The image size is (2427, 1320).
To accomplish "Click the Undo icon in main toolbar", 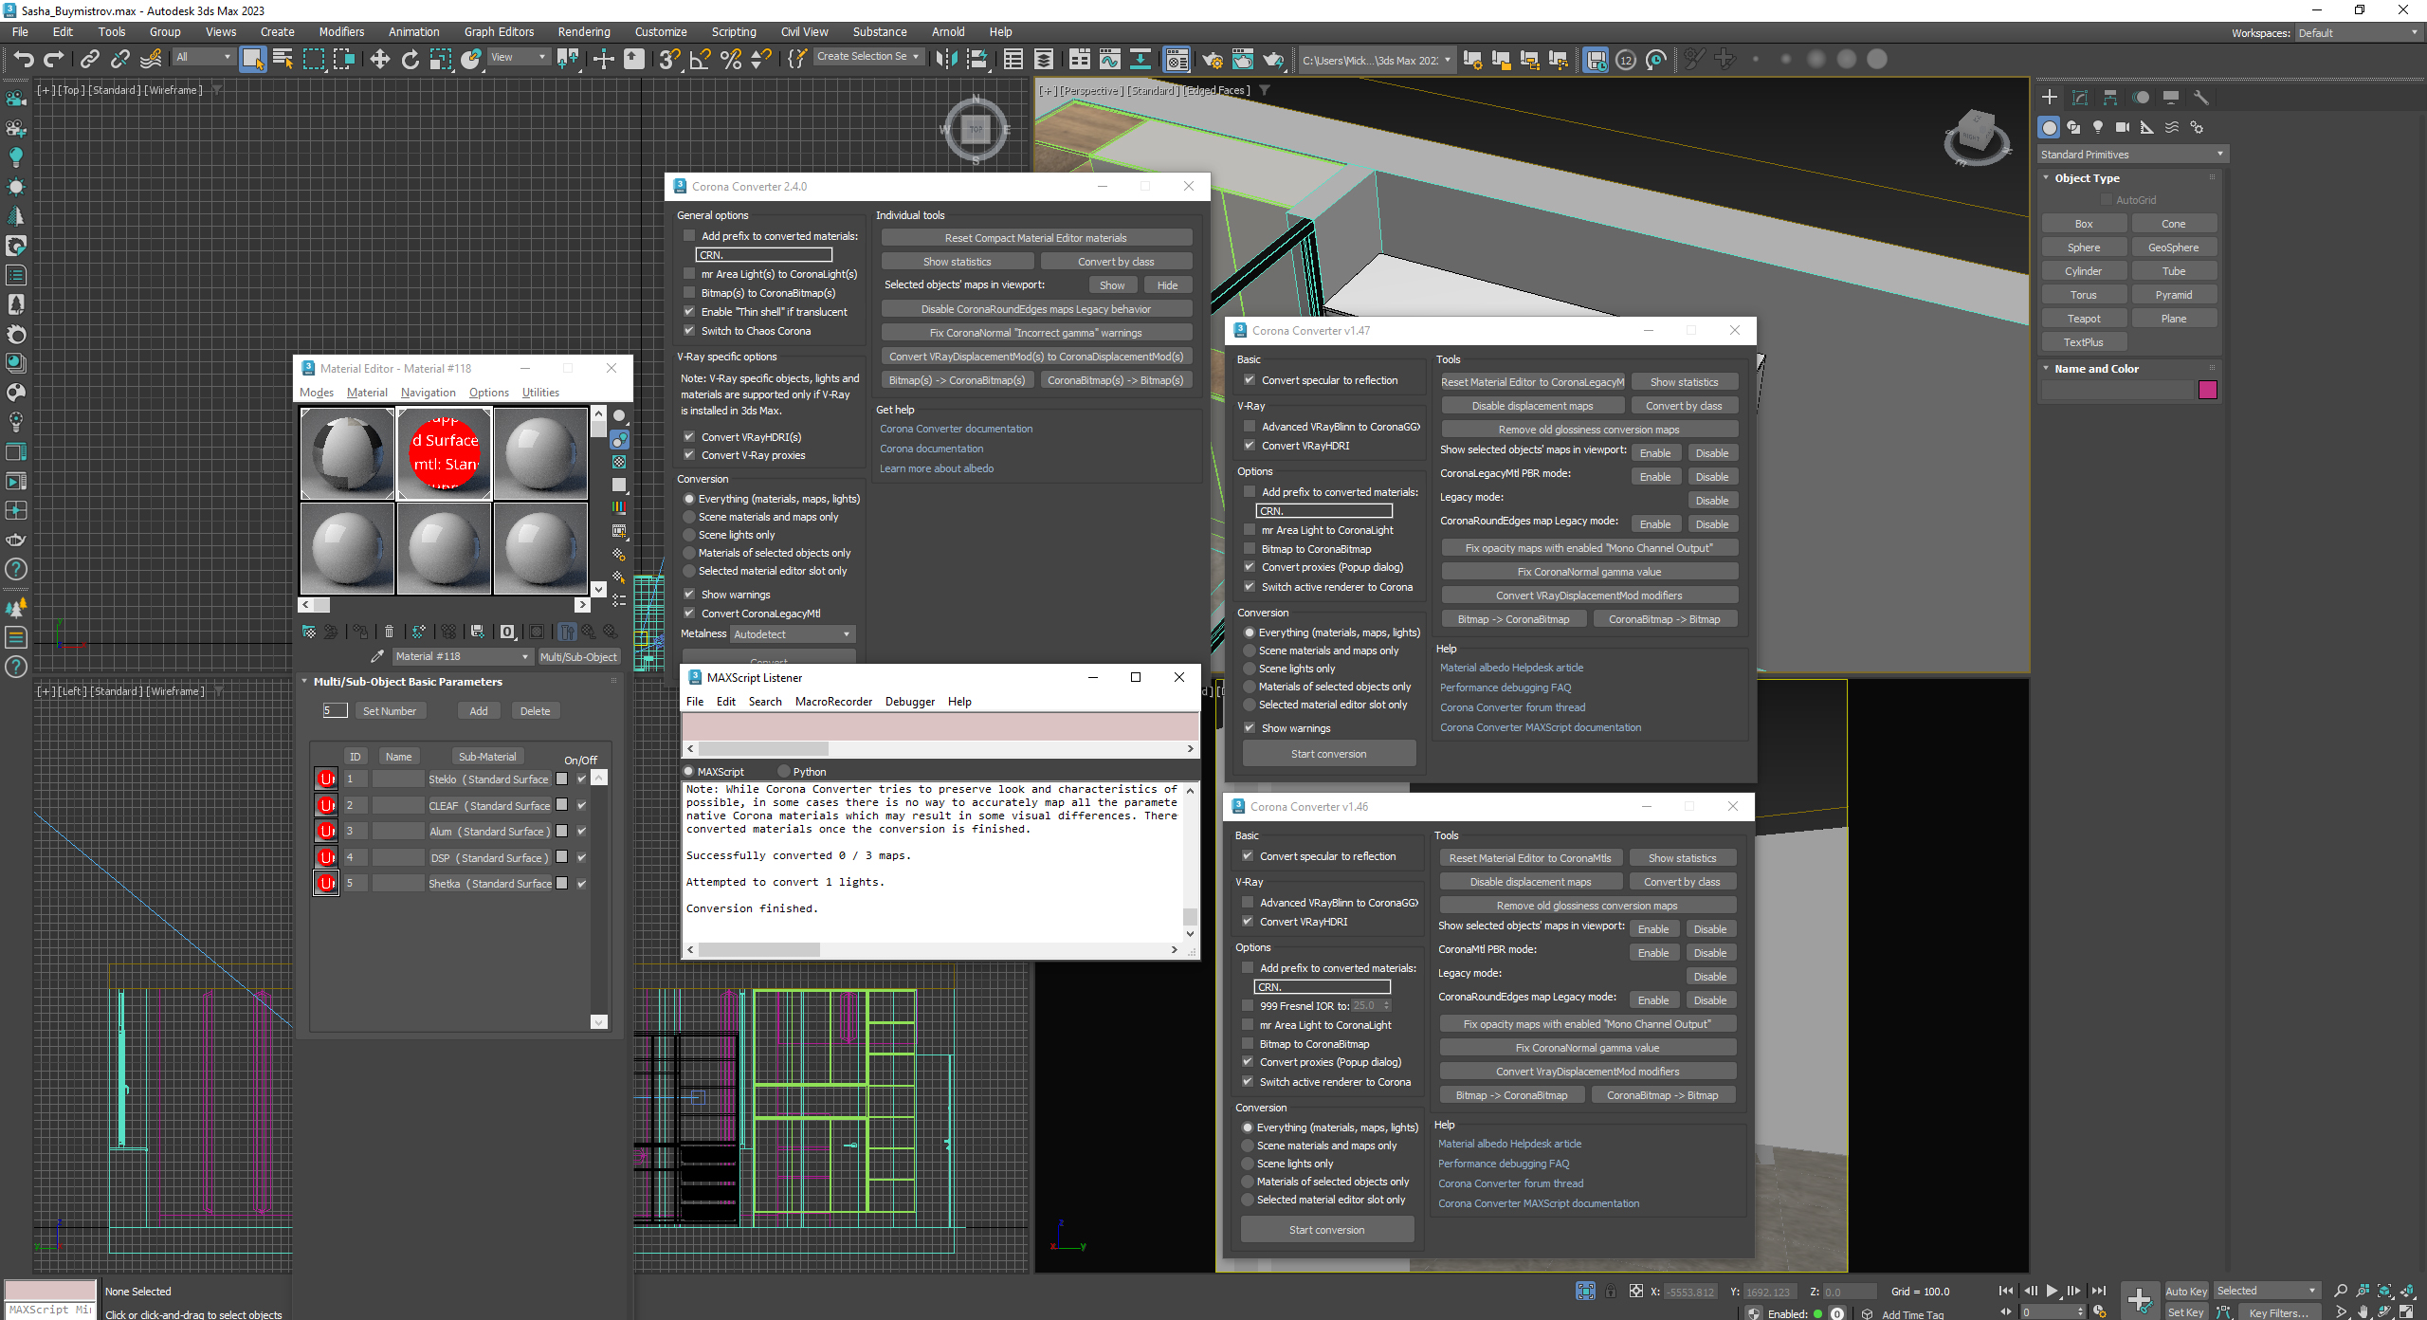I will point(23,60).
